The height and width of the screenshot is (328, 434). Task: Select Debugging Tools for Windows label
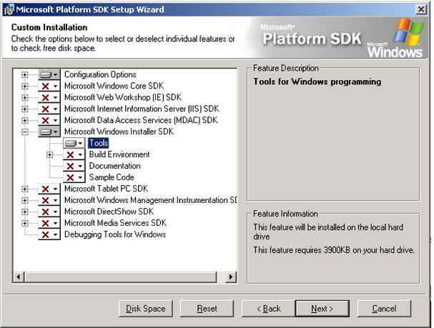pos(115,234)
